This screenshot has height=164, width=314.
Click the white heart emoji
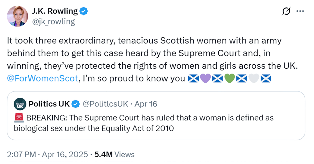[x=254, y=79]
